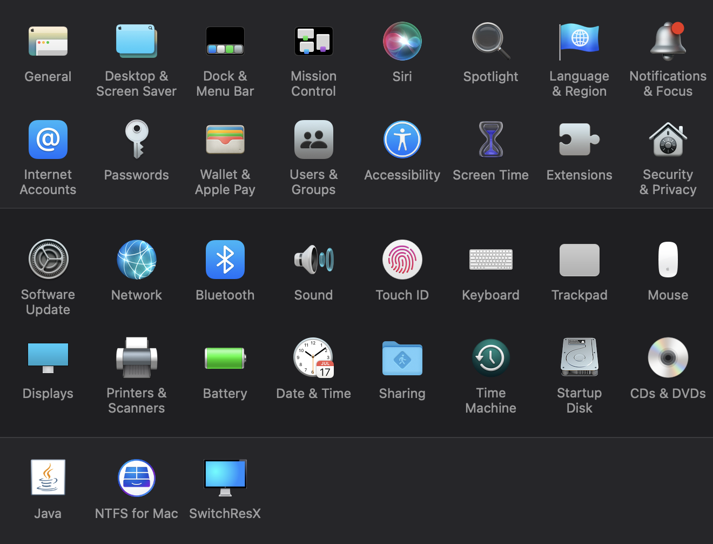Open Dock & Menu Bar preferences
Image resolution: width=713 pixels, height=544 pixels.
click(x=225, y=41)
